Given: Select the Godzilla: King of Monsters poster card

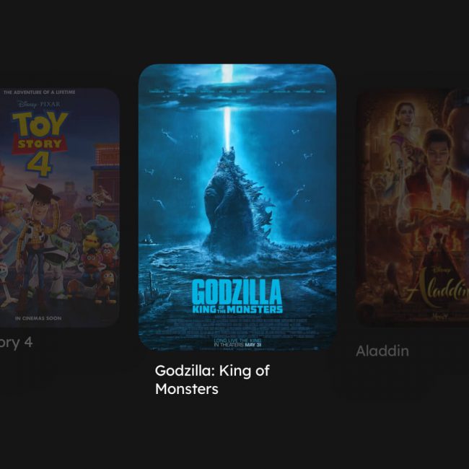Looking at the screenshot, I should click(237, 207).
